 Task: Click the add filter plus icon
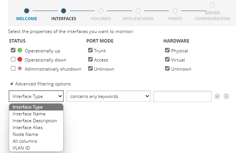[x=226, y=96]
